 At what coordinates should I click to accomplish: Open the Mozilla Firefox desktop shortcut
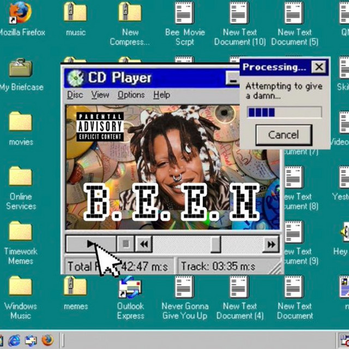[20, 13]
